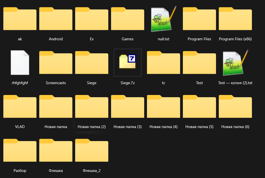Screen dimensions: 265x178
Task: Click the tc folder icon
Action: click(163, 62)
